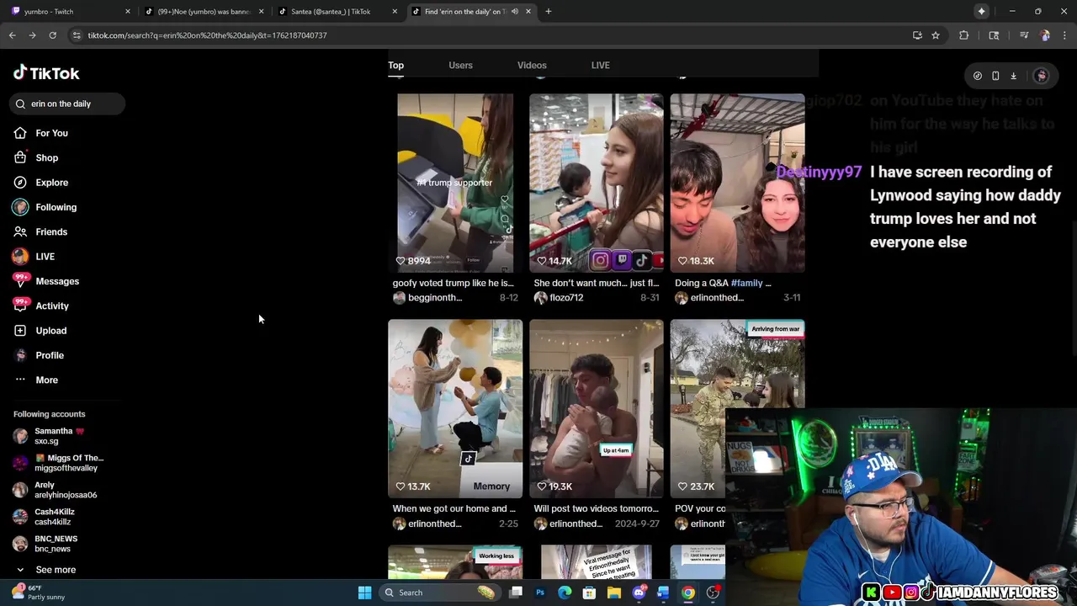Switch to Videos results tab
1077x606 pixels.
point(532,65)
